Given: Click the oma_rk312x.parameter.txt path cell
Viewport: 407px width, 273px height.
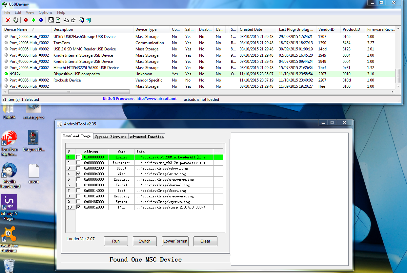Looking at the screenshot, I should click(173, 163).
